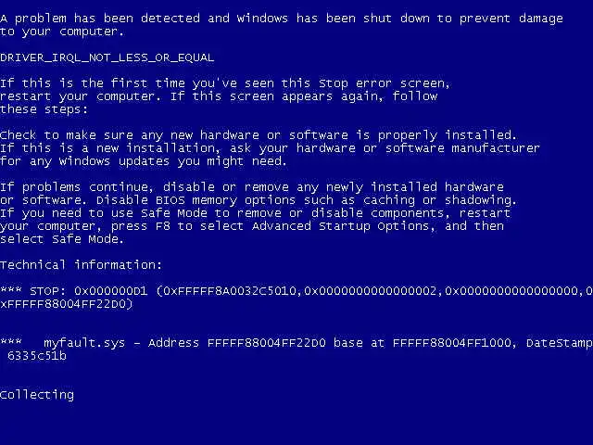Click the 'for any Windows updates' line

[x=144, y=161]
